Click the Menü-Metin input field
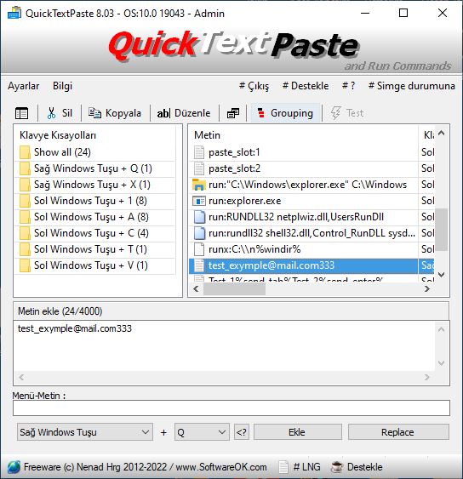Image resolution: width=463 pixels, height=479 pixels. click(x=231, y=408)
